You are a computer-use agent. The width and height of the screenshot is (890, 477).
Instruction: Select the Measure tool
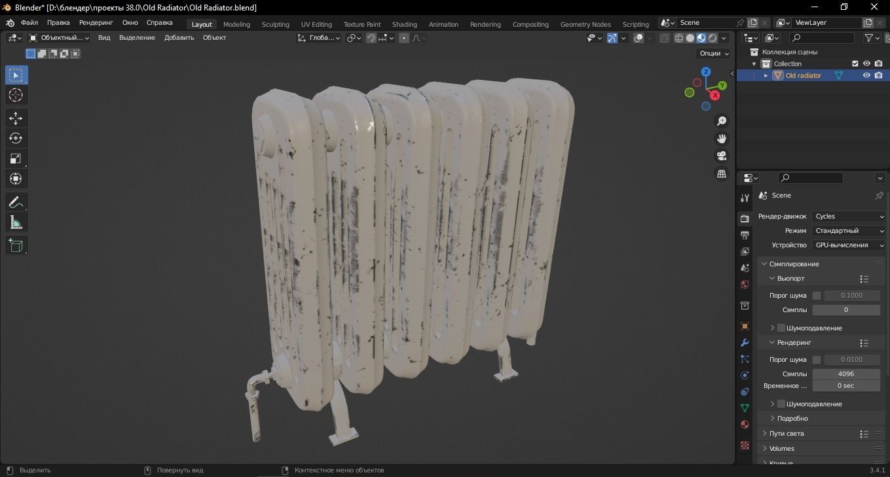(16, 223)
